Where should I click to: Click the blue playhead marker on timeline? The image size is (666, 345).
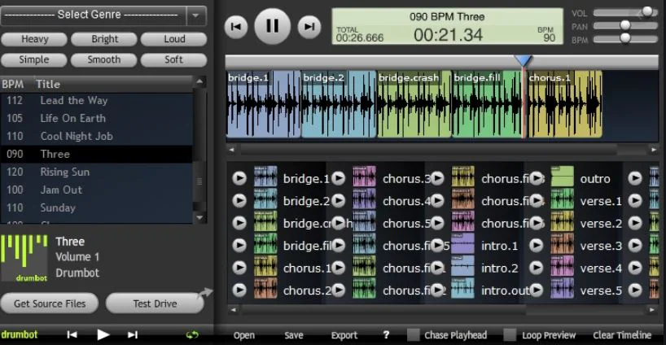click(x=524, y=61)
